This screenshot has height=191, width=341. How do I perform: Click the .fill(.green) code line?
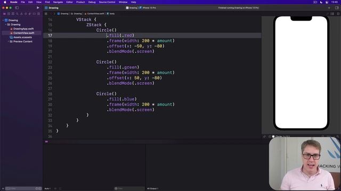(x=123, y=67)
